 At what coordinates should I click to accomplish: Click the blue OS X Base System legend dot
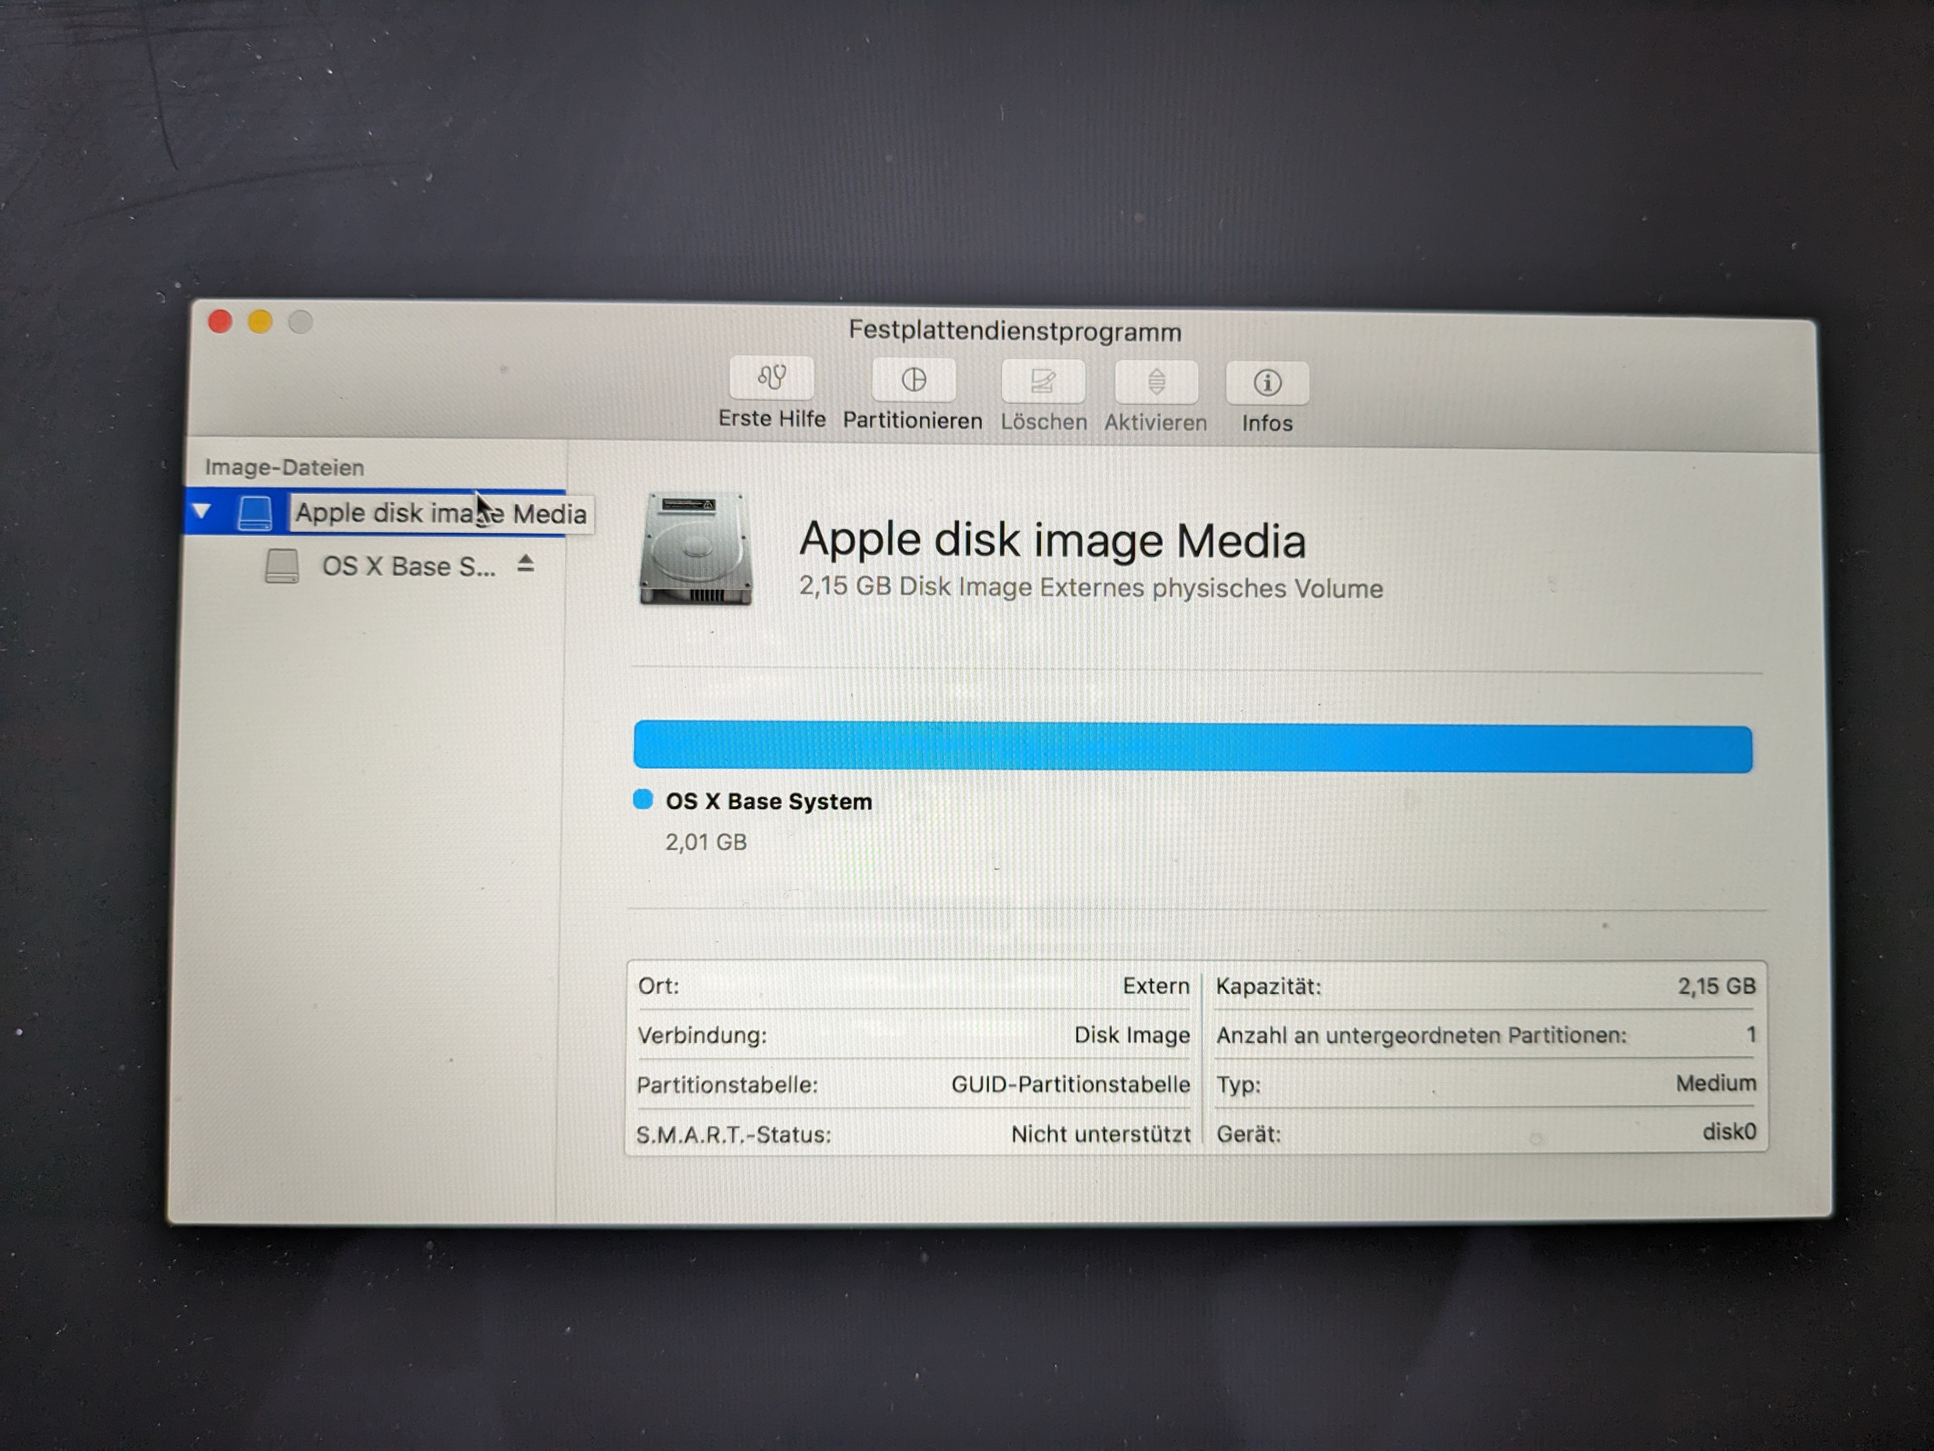click(x=643, y=799)
